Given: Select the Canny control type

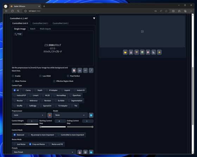Looking at the screenshot, I should (x=26, y=90).
